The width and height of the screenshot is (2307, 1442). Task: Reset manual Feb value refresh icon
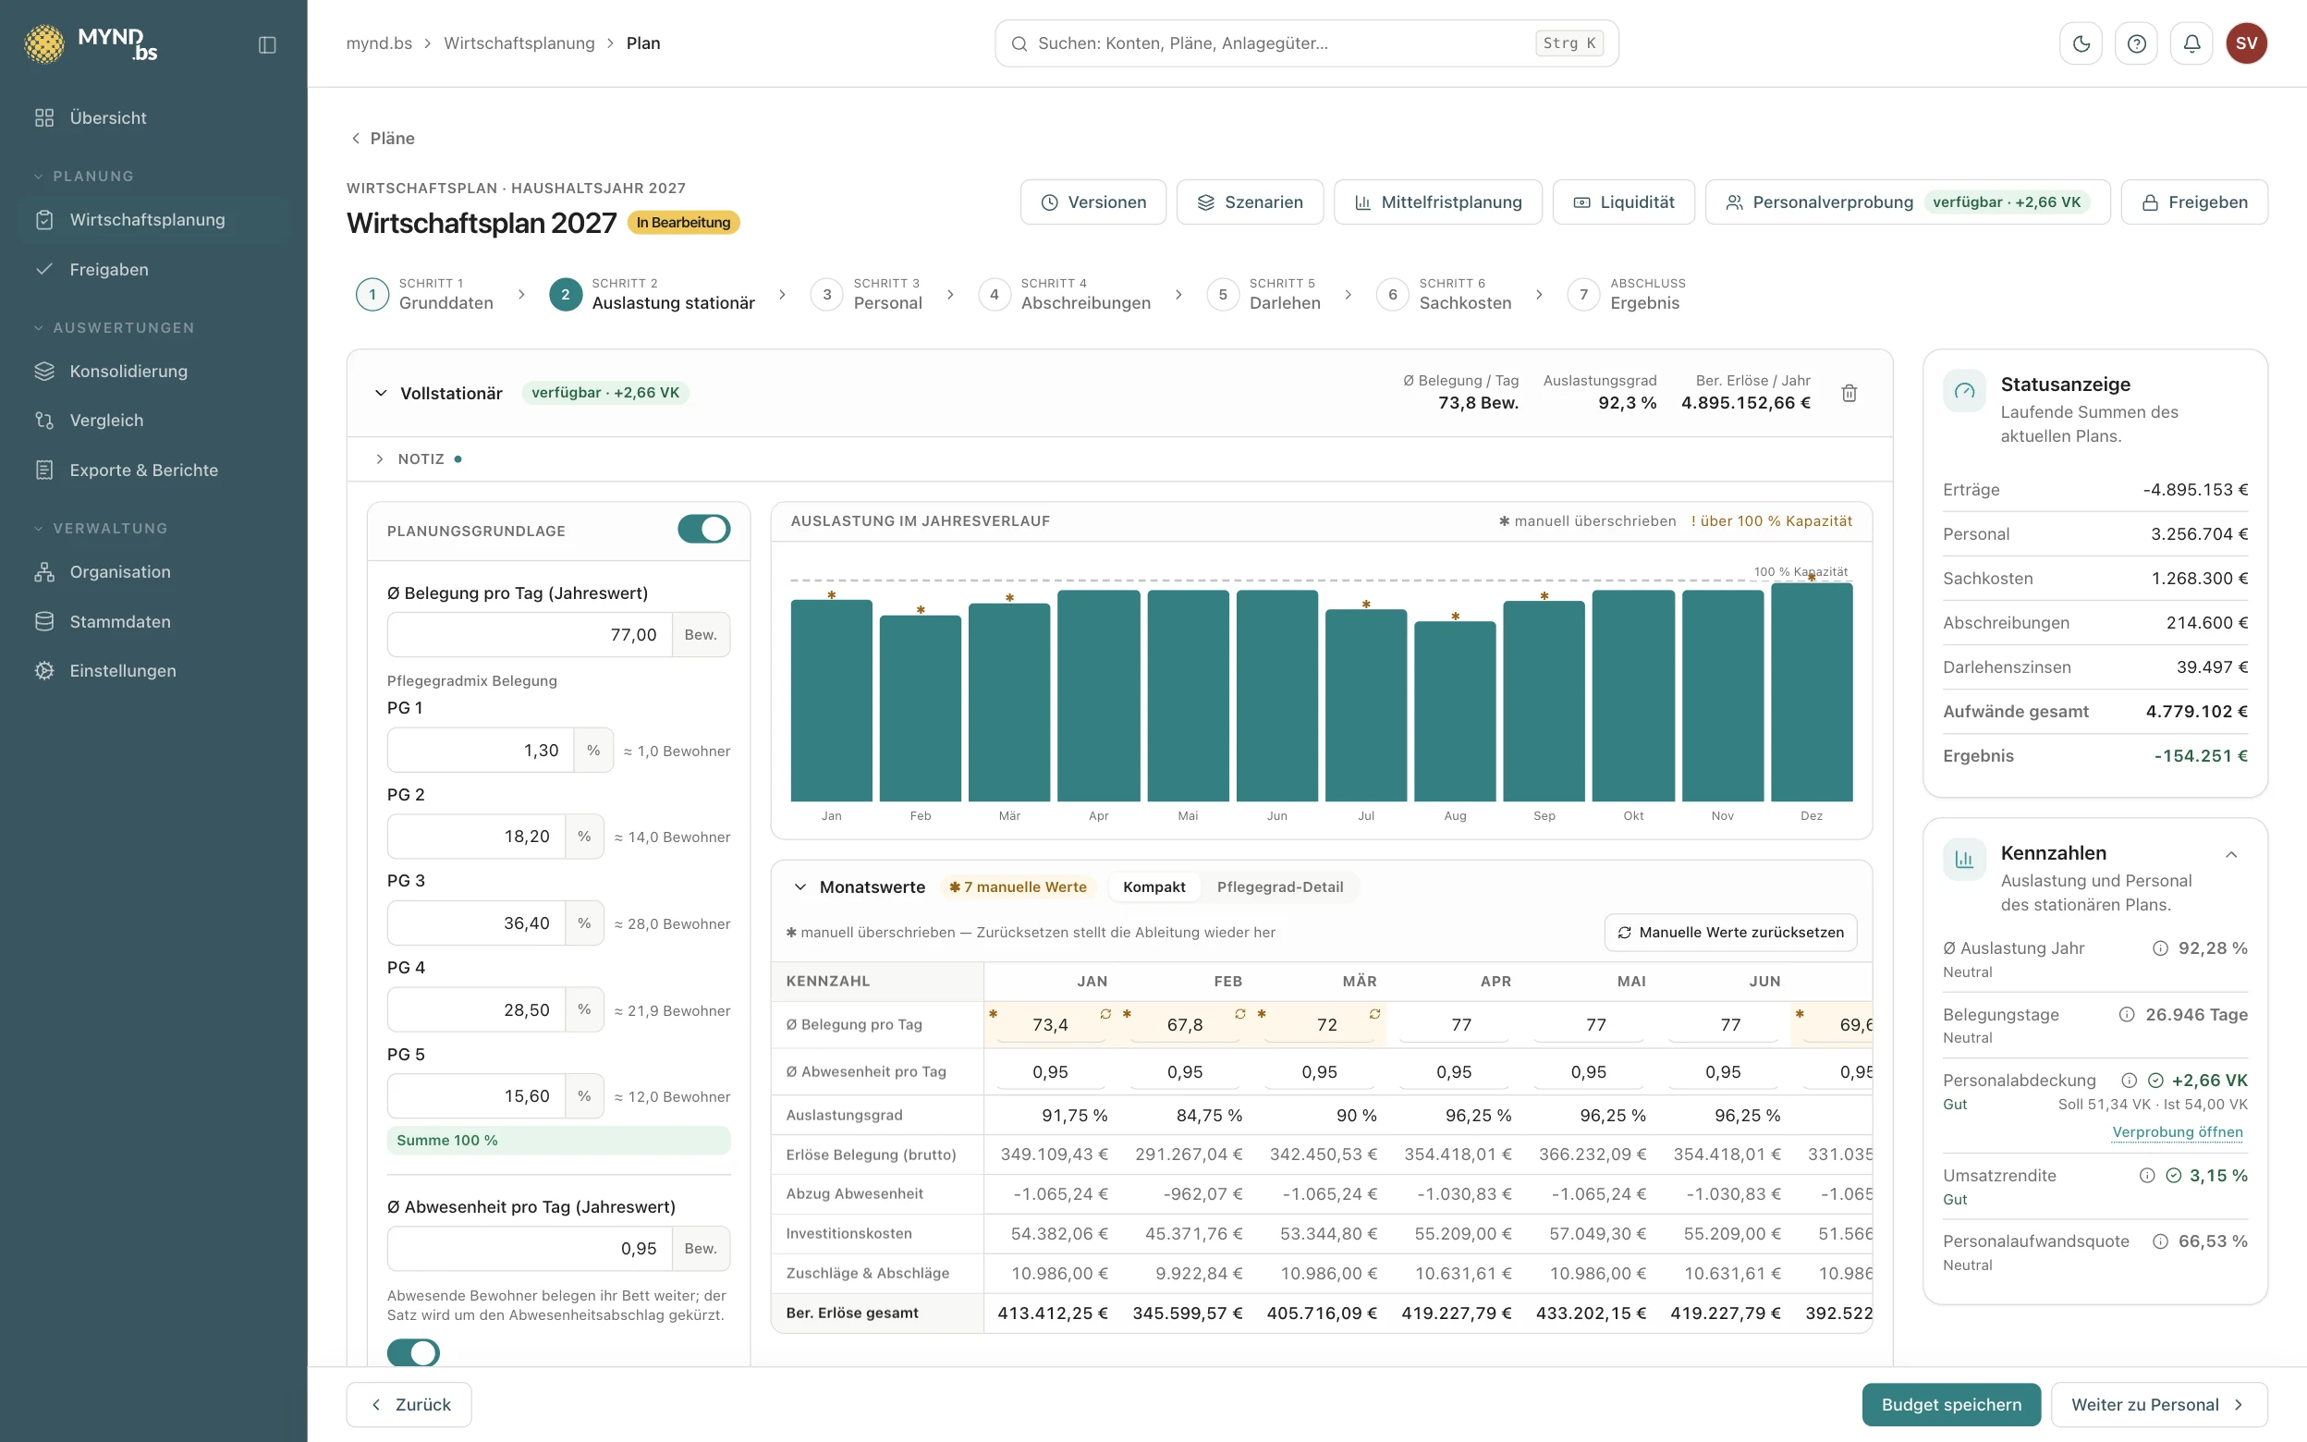pyautogui.click(x=1240, y=1014)
